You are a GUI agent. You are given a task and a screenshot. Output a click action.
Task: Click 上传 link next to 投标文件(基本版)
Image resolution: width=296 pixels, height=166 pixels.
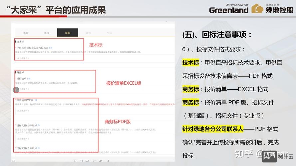click(x=38, y=125)
